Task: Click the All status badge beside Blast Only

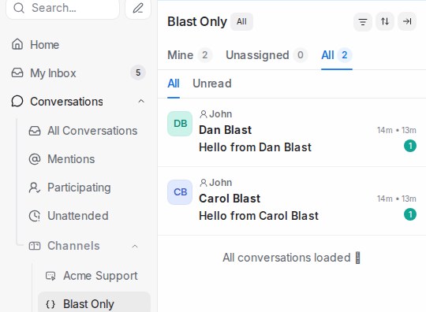Action: [241, 21]
